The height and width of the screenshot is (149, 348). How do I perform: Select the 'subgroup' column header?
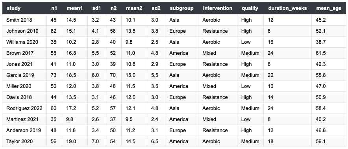(x=181, y=8)
